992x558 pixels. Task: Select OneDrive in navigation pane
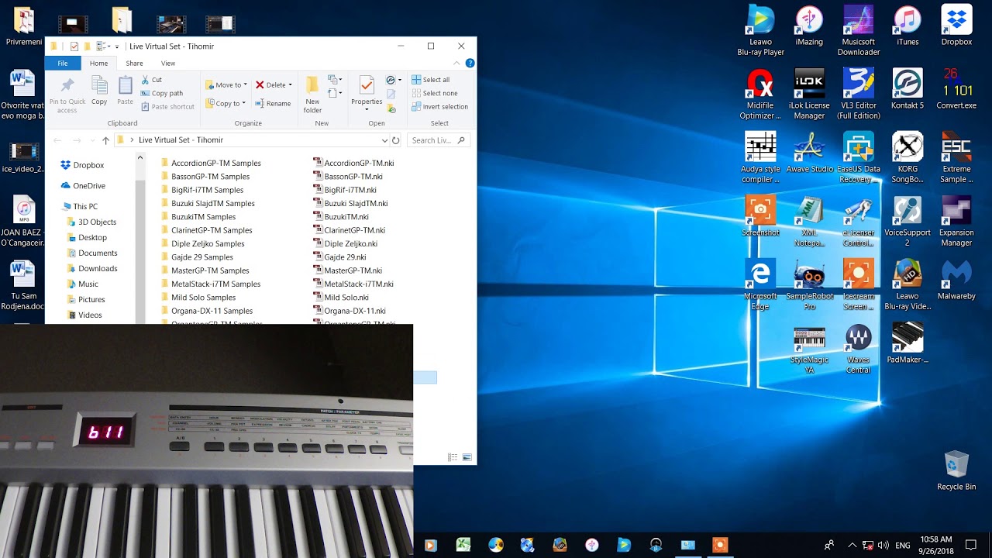pyautogui.click(x=82, y=186)
